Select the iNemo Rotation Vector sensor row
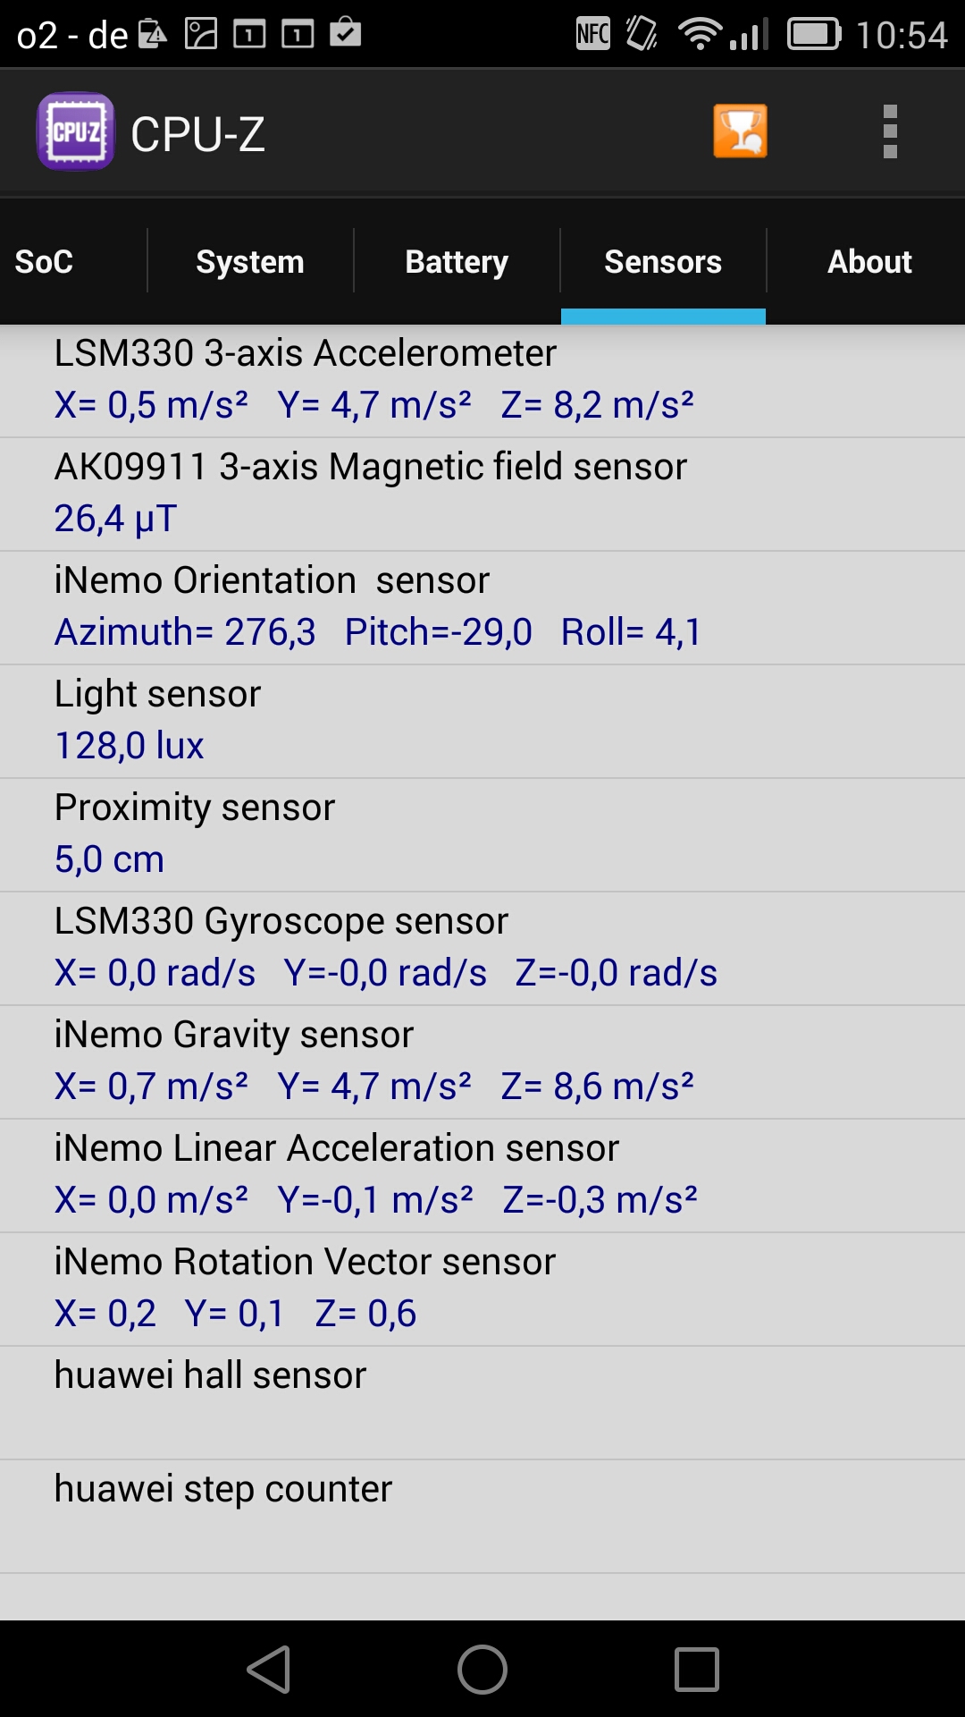This screenshot has height=1717, width=965. [x=482, y=1288]
